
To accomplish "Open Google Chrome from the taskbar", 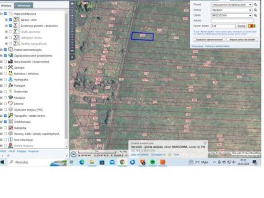I will point(123,162).
